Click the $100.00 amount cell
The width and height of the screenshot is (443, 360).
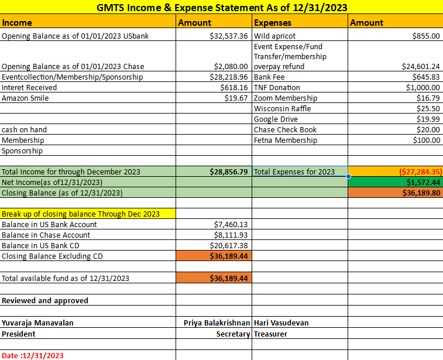pos(396,140)
